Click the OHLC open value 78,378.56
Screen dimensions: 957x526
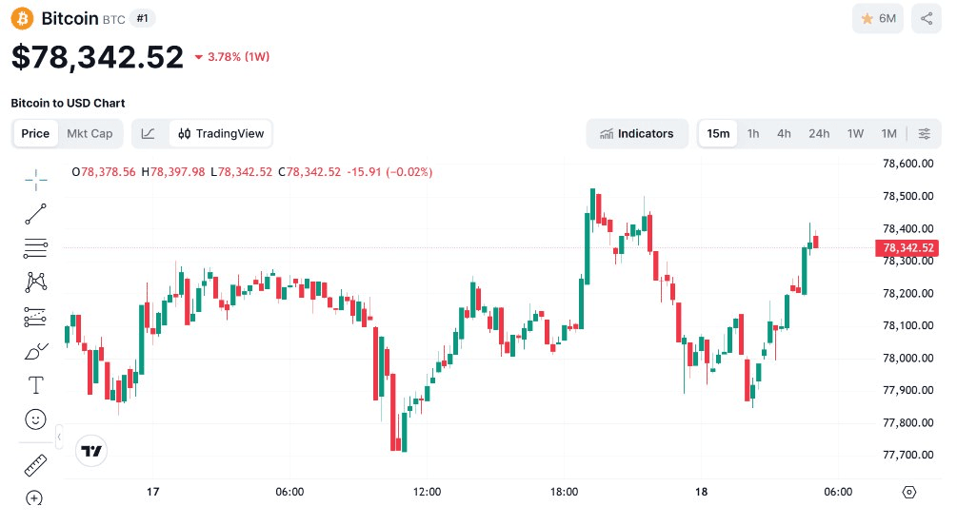pyautogui.click(x=109, y=172)
